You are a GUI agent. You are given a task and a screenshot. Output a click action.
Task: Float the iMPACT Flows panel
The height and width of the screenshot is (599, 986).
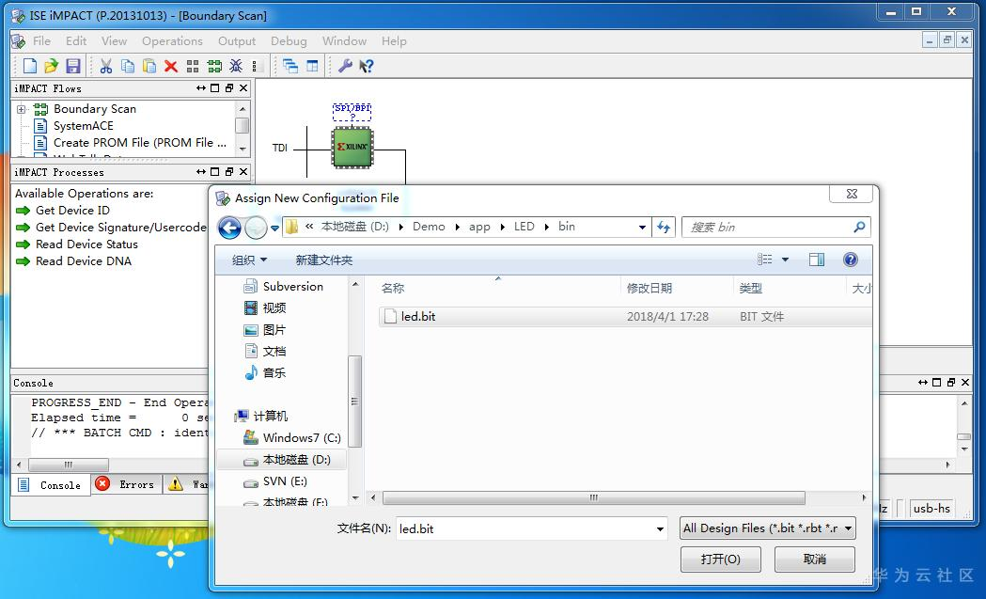229,88
